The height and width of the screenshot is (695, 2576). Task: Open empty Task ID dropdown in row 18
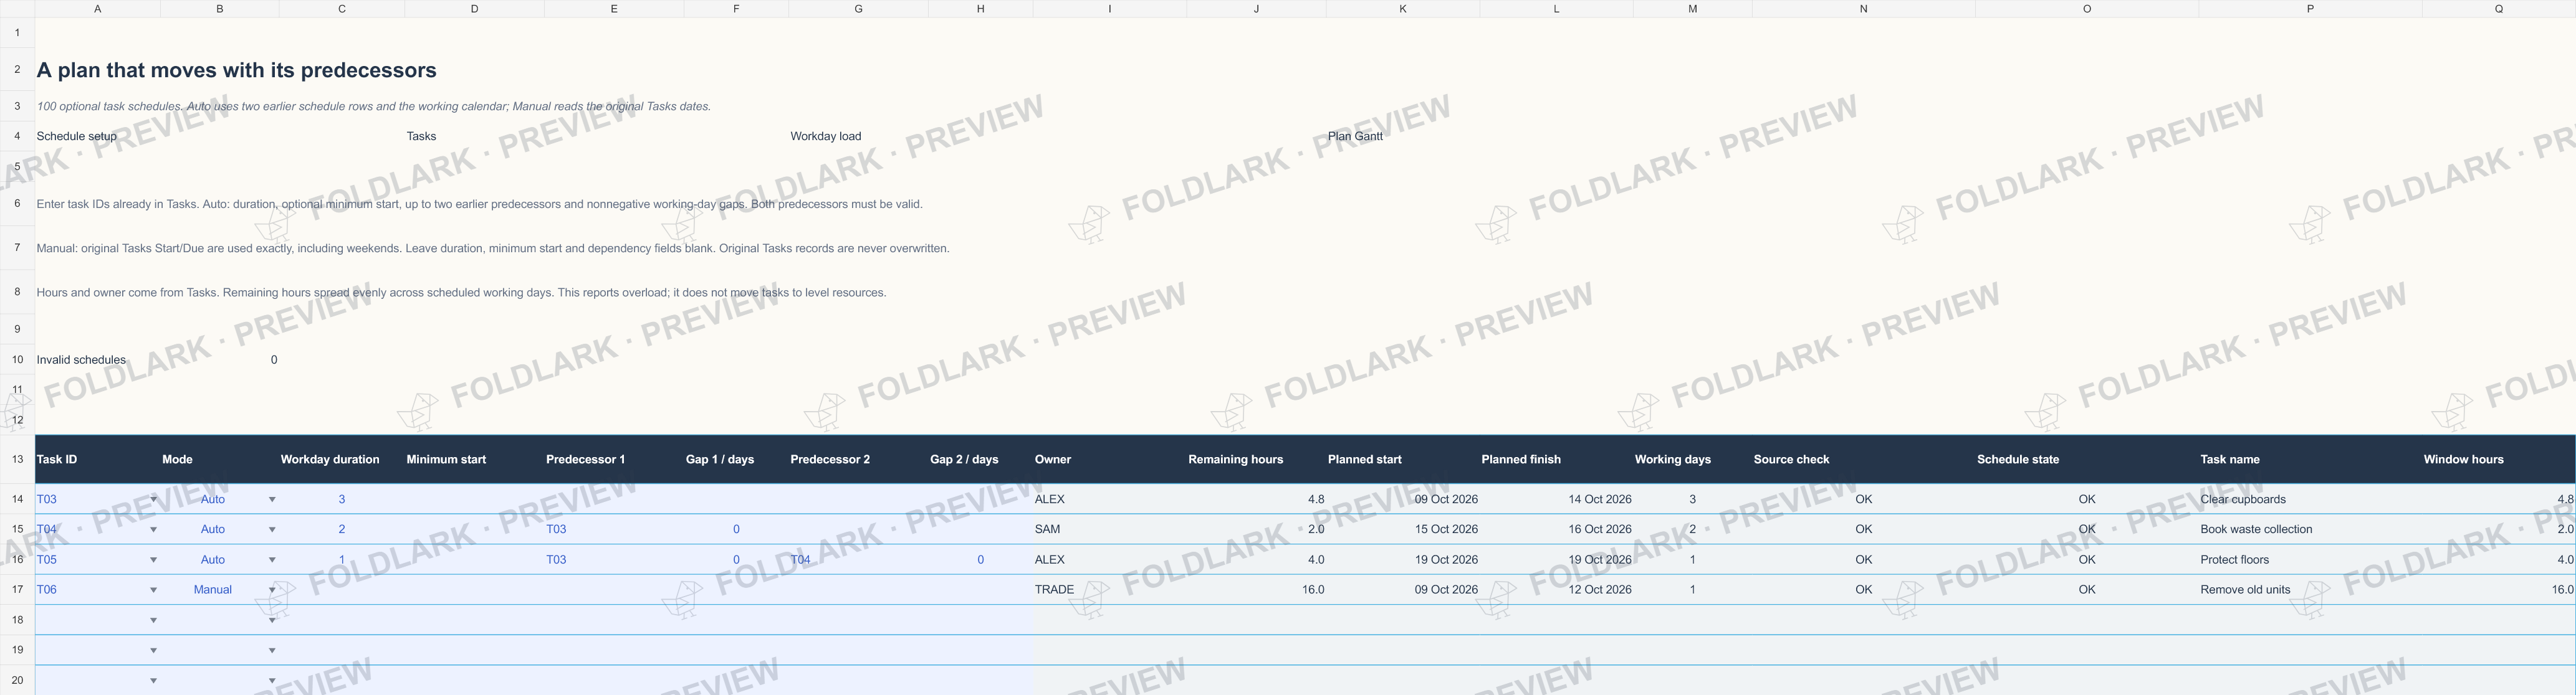(153, 620)
